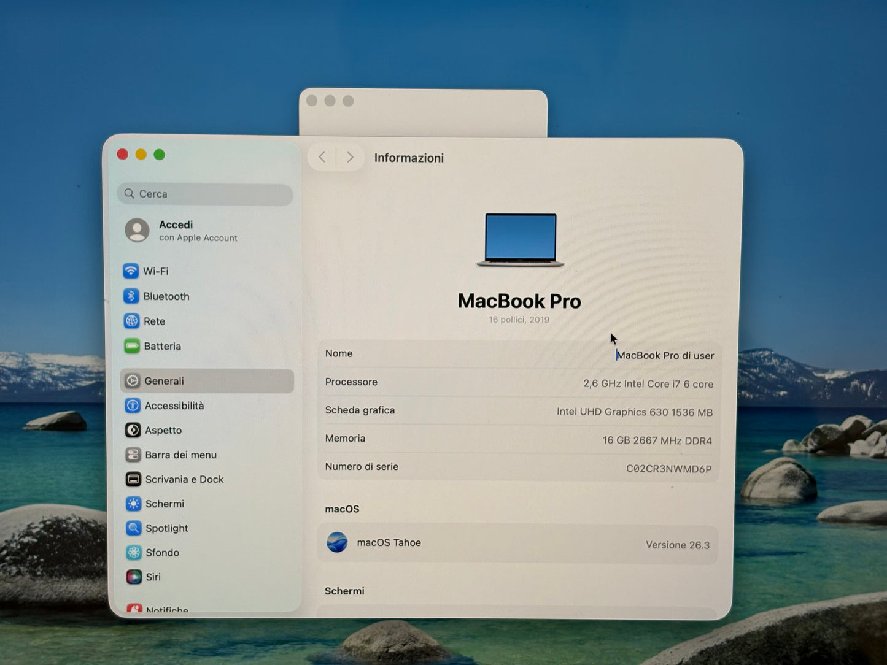Click the 'Processore' row label
This screenshot has height=665, width=887.
(x=351, y=382)
